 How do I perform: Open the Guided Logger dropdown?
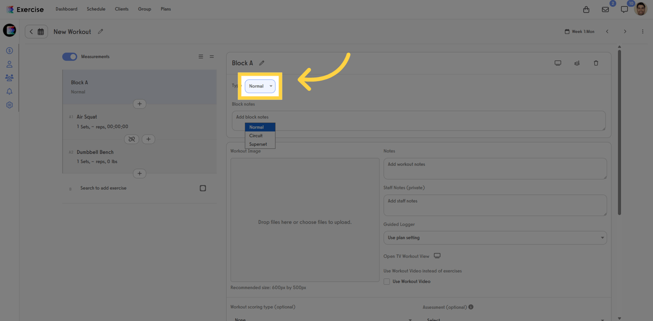coord(495,237)
